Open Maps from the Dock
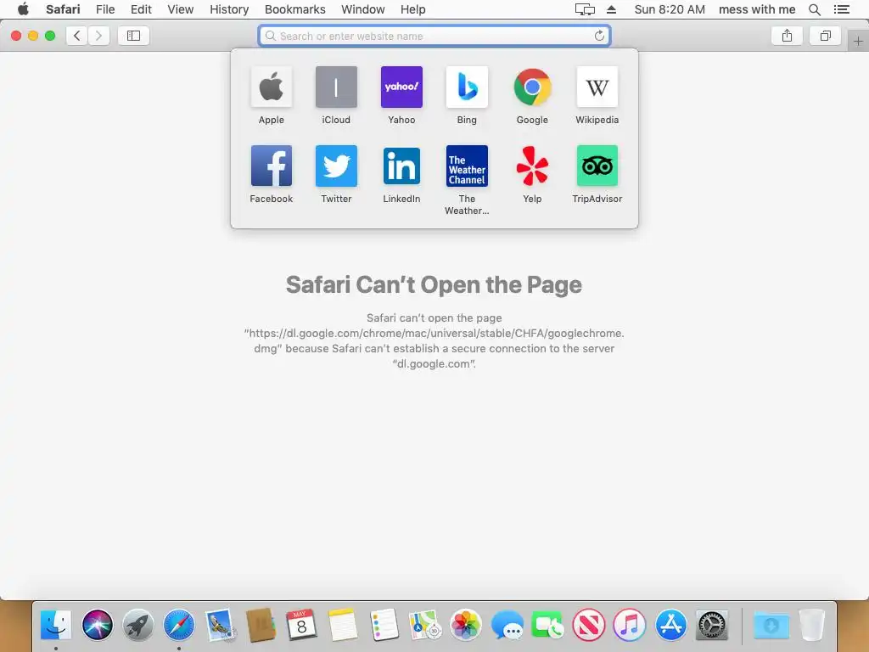Image resolution: width=869 pixels, height=652 pixels. [x=424, y=625]
